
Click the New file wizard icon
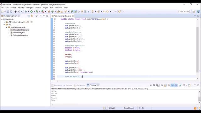click(x=2, y=12)
